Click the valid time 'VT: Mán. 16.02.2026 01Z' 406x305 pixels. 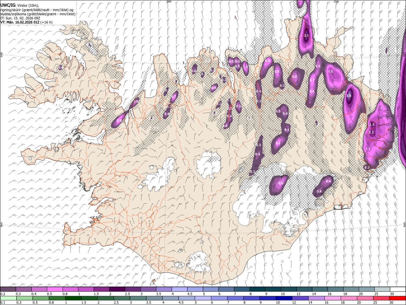(x=20, y=22)
